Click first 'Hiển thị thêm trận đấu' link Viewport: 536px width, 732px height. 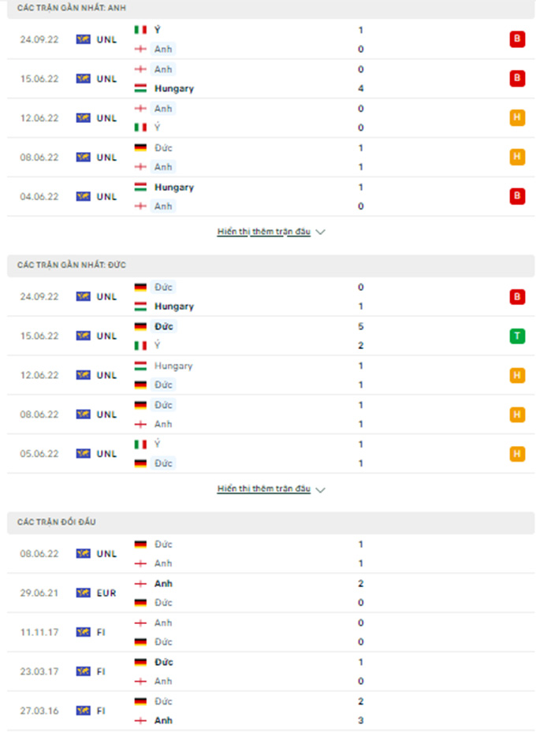click(264, 232)
